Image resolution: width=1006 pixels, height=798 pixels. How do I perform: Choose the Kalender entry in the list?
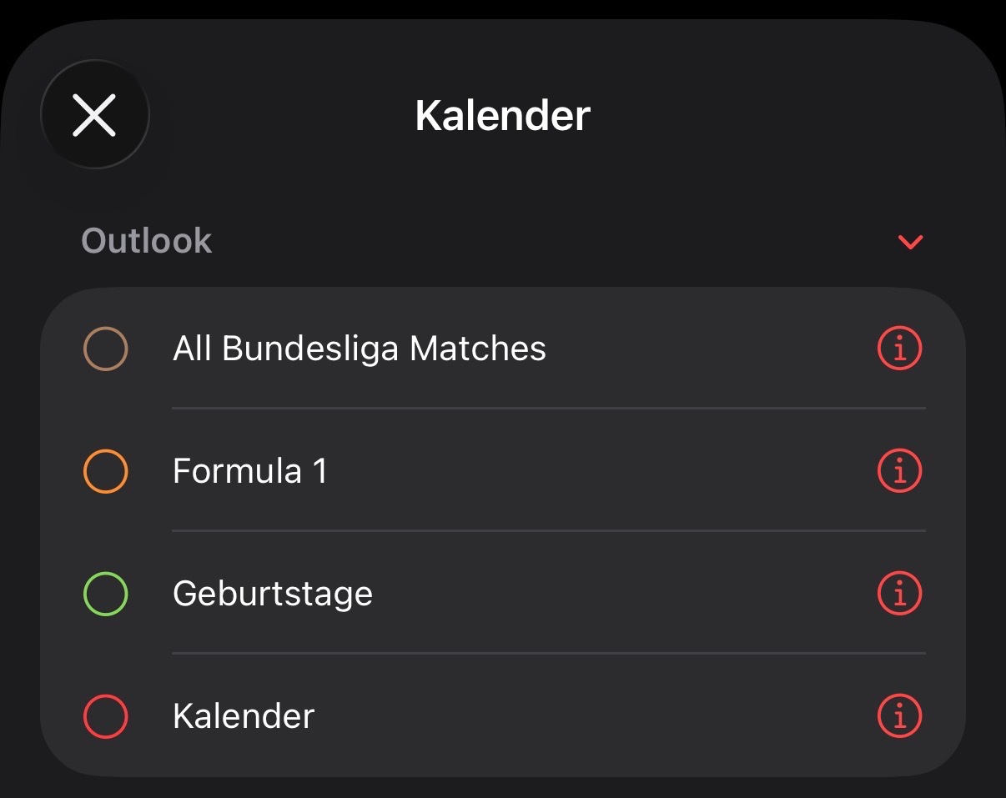pos(244,716)
